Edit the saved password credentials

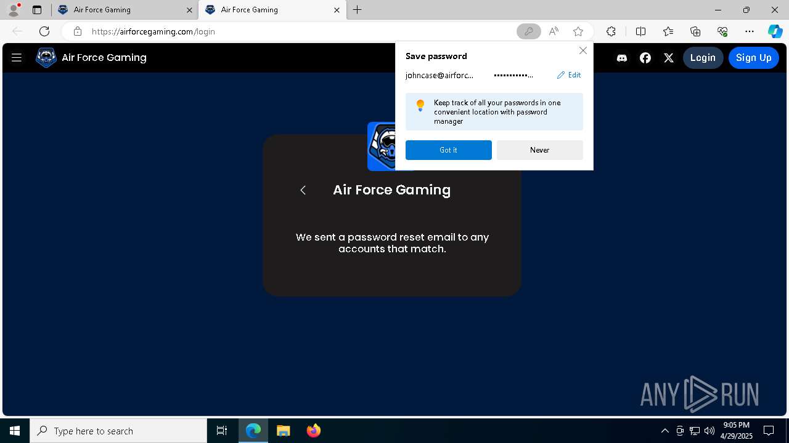point(569,75)
